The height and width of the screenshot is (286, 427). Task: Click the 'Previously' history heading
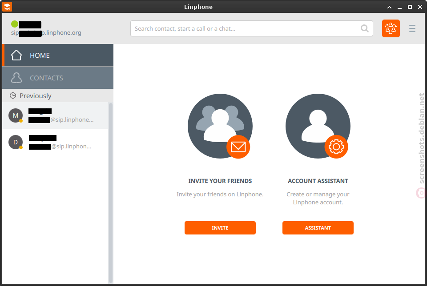pos(36,95)
